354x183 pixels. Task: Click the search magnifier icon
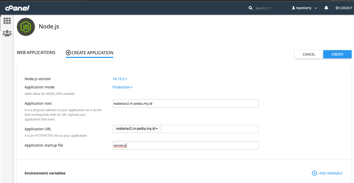point(250,8)
